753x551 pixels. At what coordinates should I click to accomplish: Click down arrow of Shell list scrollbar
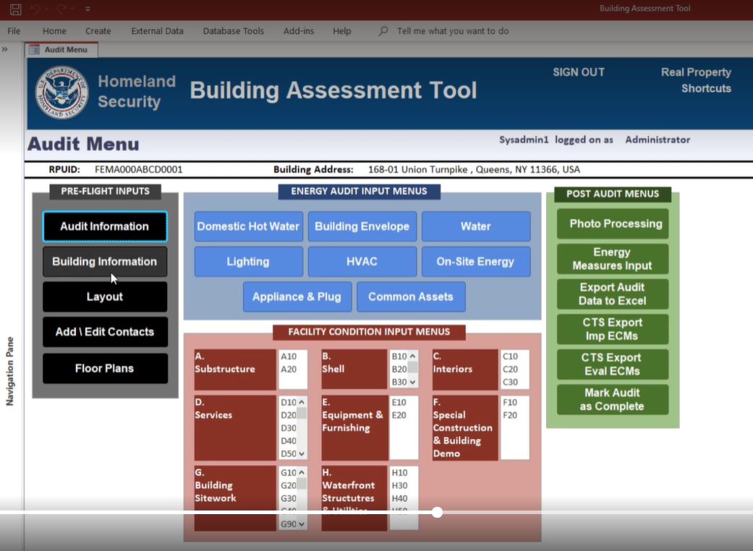412,383
